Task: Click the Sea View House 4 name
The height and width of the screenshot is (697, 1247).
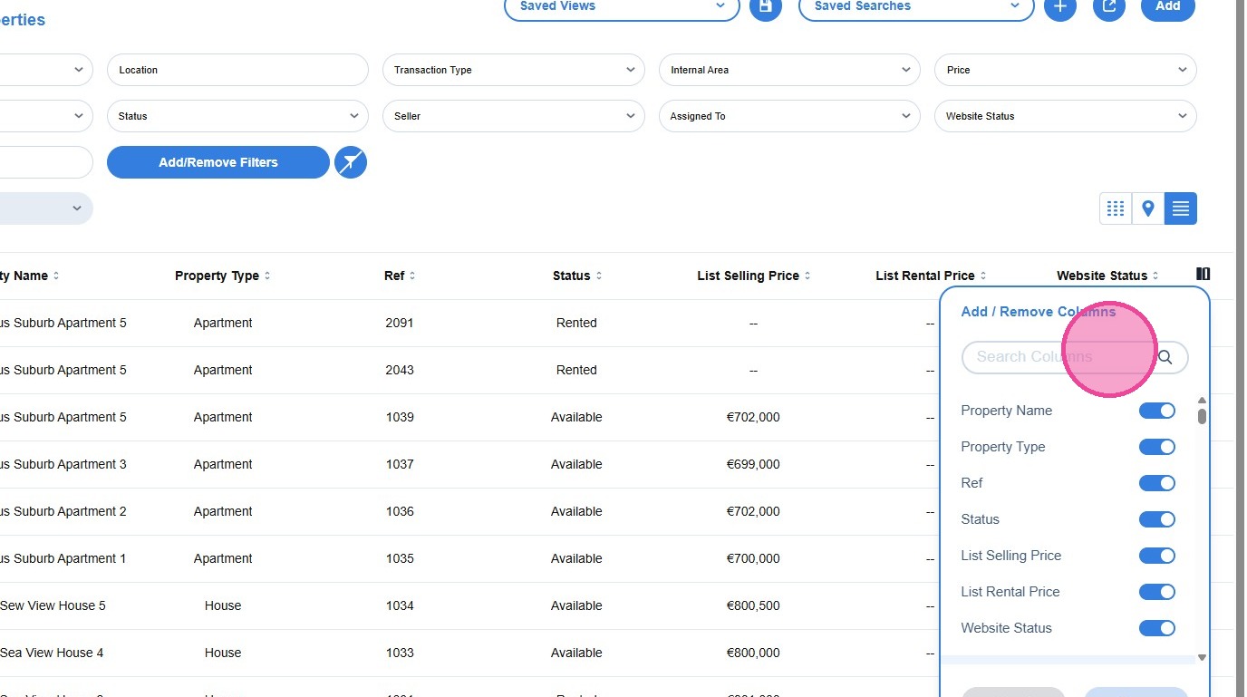Action: 52,653
